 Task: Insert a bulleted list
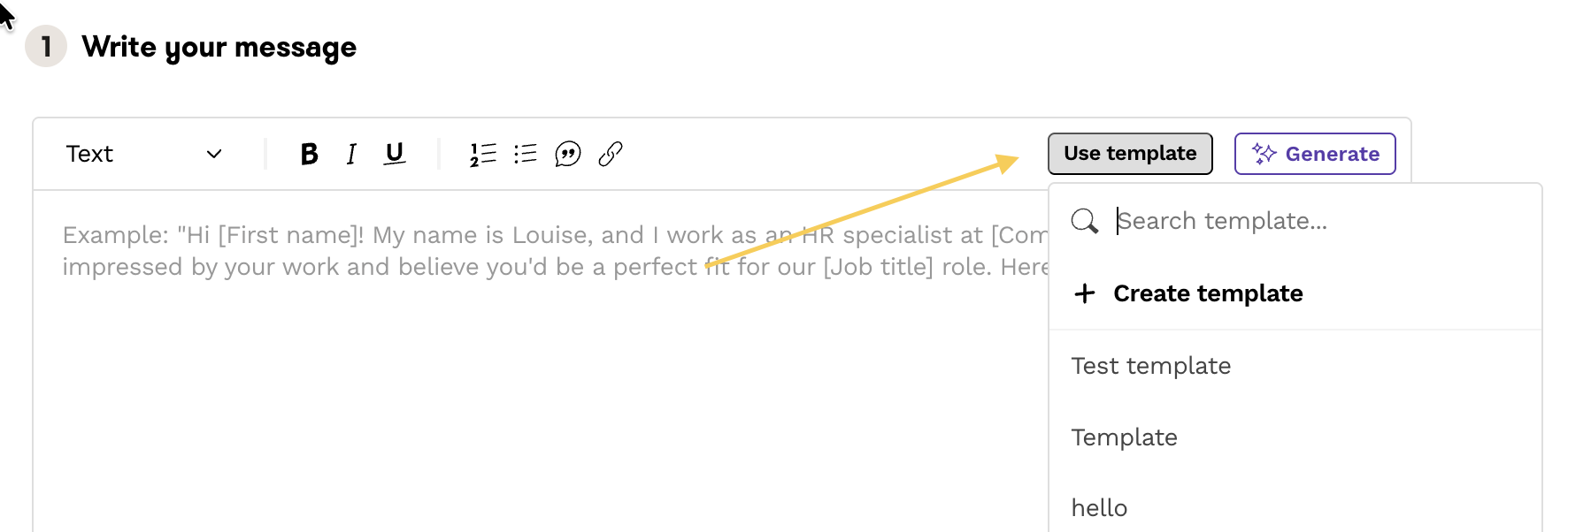point(526,155)
